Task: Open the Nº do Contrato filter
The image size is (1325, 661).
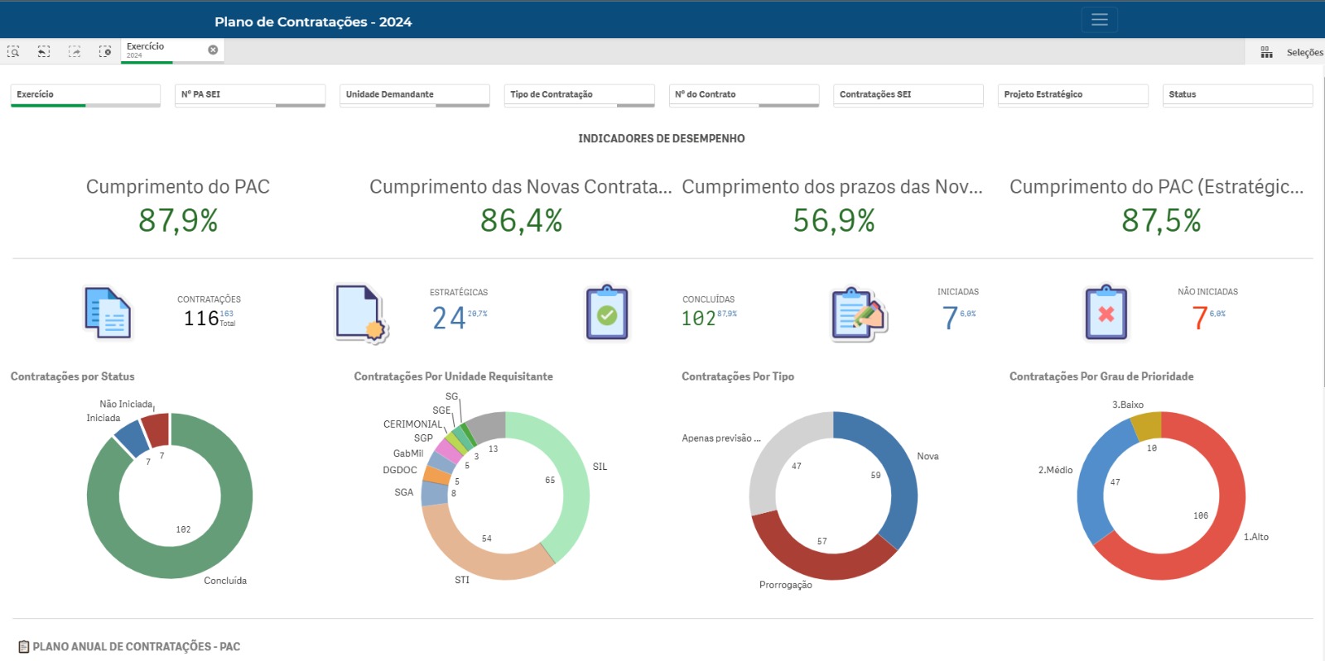Action: (744, 95)
